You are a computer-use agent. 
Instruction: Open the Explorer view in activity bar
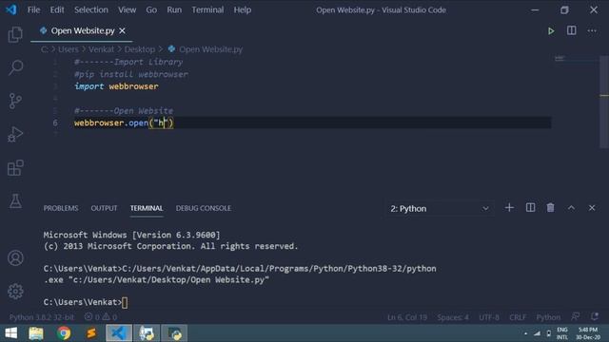pos(15,34)
